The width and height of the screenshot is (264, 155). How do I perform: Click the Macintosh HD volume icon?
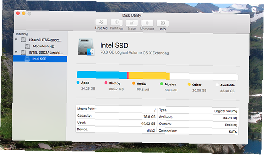(27, 46)
